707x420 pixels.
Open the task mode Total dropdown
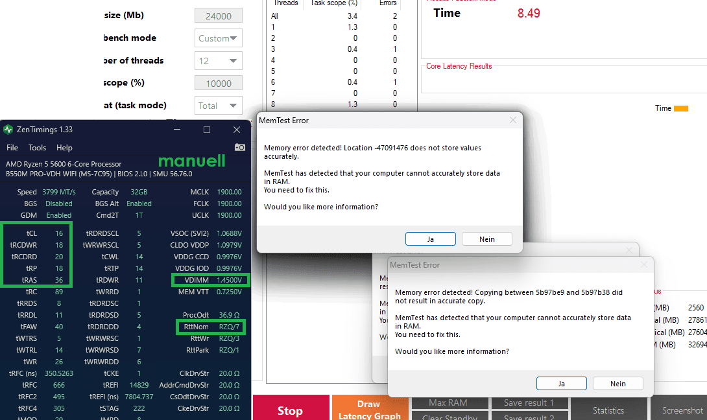pos(218,106)
